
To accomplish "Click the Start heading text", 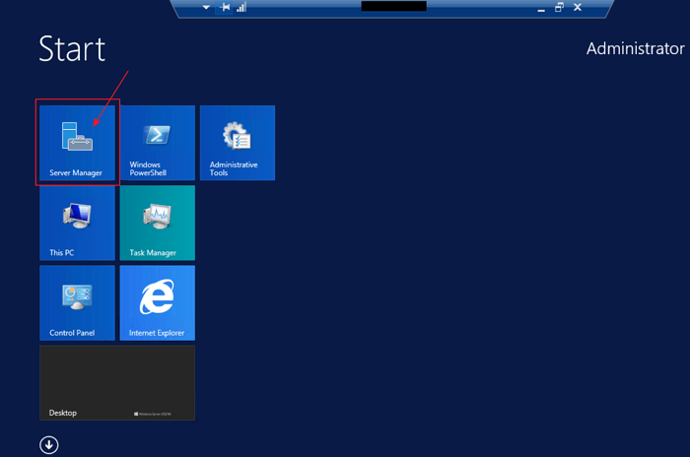I will click(x=72, y=49).
